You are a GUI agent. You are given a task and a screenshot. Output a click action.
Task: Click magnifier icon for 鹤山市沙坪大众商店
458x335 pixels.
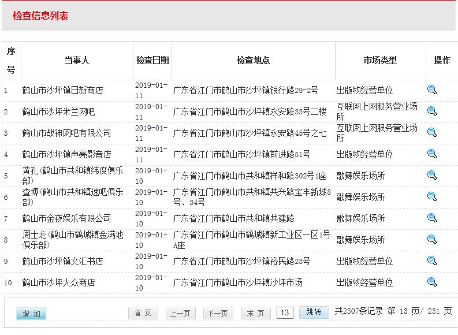coord(431,282)
